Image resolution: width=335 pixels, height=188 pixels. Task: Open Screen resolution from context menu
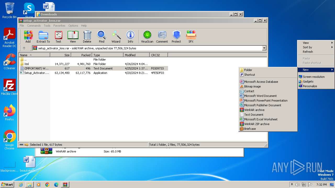316,77
